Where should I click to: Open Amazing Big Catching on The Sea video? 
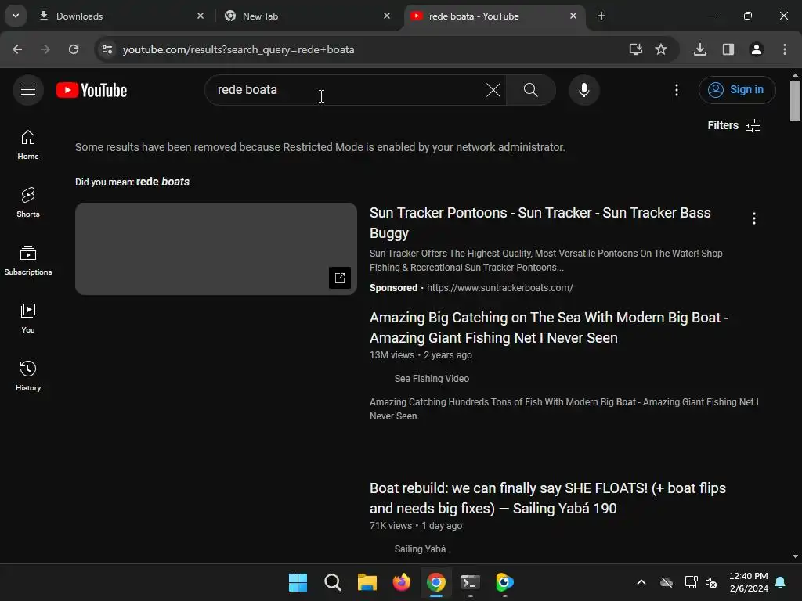[549, 328]
